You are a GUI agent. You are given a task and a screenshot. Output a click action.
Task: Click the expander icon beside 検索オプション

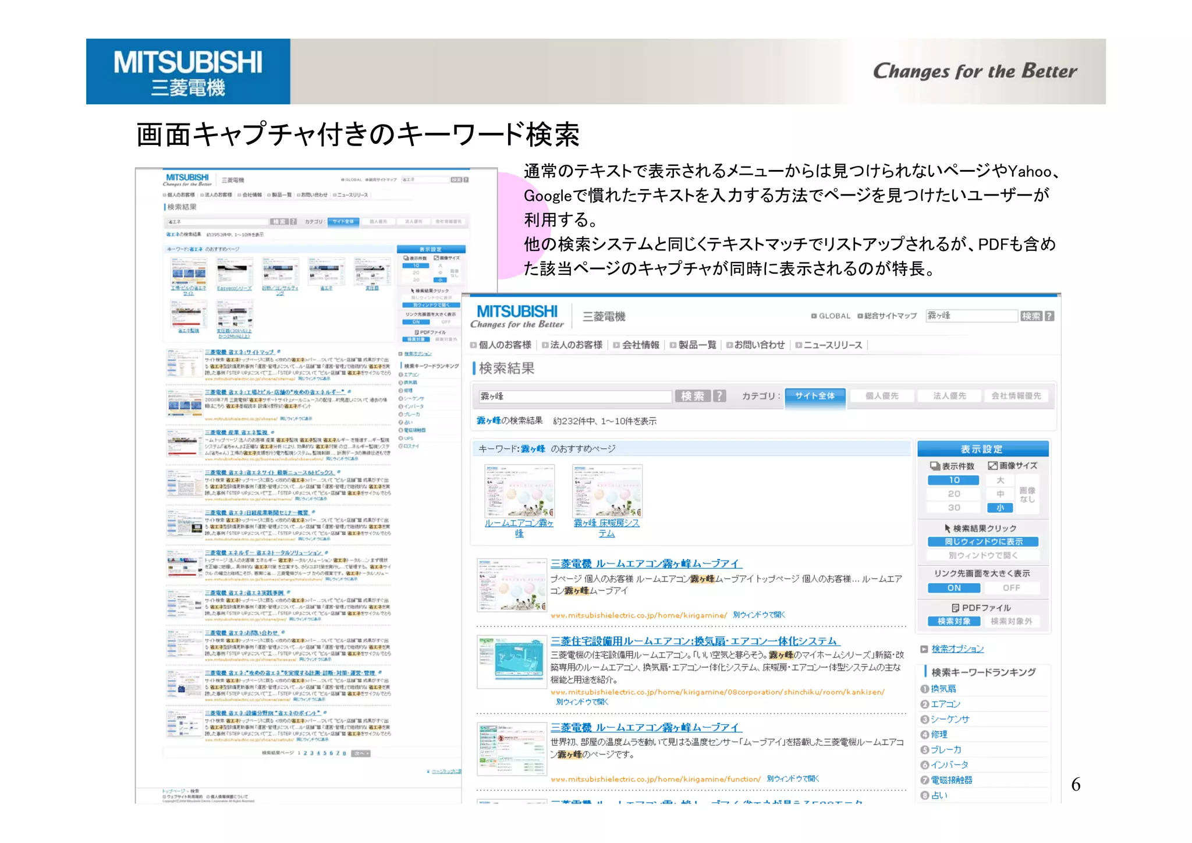tap(924, 649)
